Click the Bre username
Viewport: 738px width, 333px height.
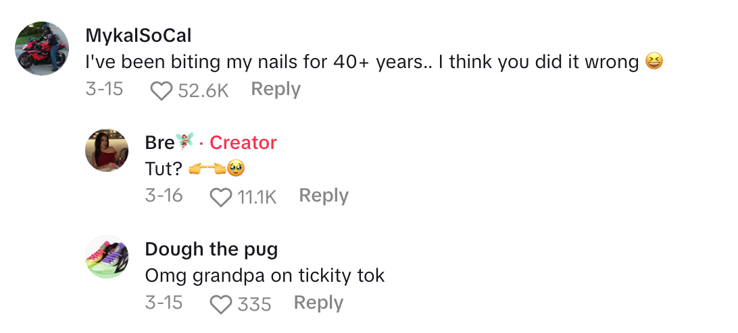(159, 142)
